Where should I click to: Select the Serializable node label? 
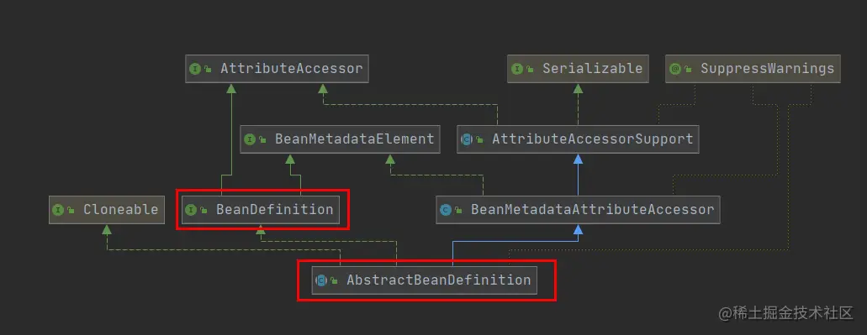click(x=592, y=69)
